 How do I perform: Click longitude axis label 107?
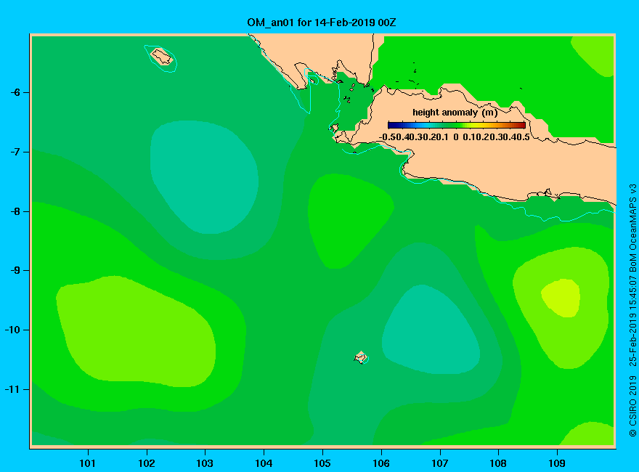[x=440, y=463]
